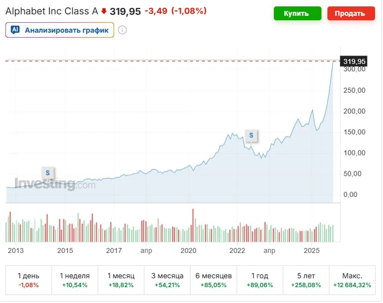Screen dimensions: 383x303
Task: Show the Макс. period chart
Action: point(352,280)
